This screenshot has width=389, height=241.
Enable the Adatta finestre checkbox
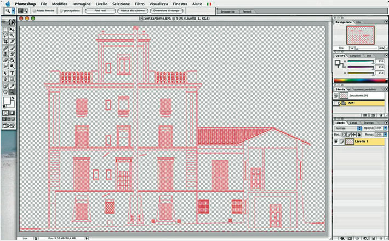34,10
